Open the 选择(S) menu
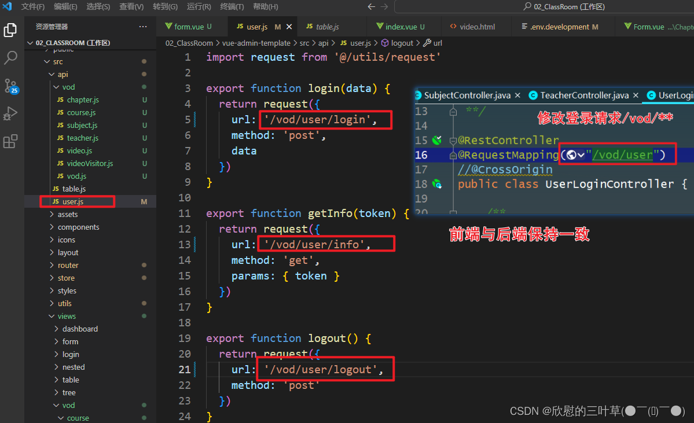 pyautogui.click(x=98, y=6)
